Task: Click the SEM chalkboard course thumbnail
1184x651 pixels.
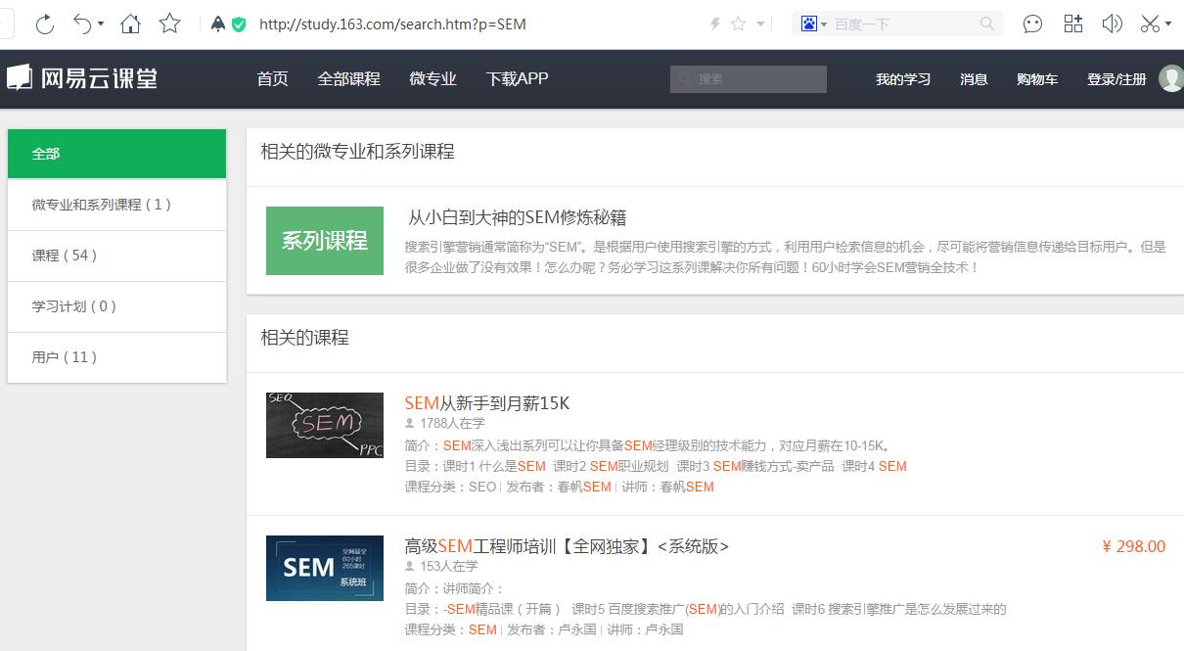Action: pyautogui.click(x=325, y=425)
